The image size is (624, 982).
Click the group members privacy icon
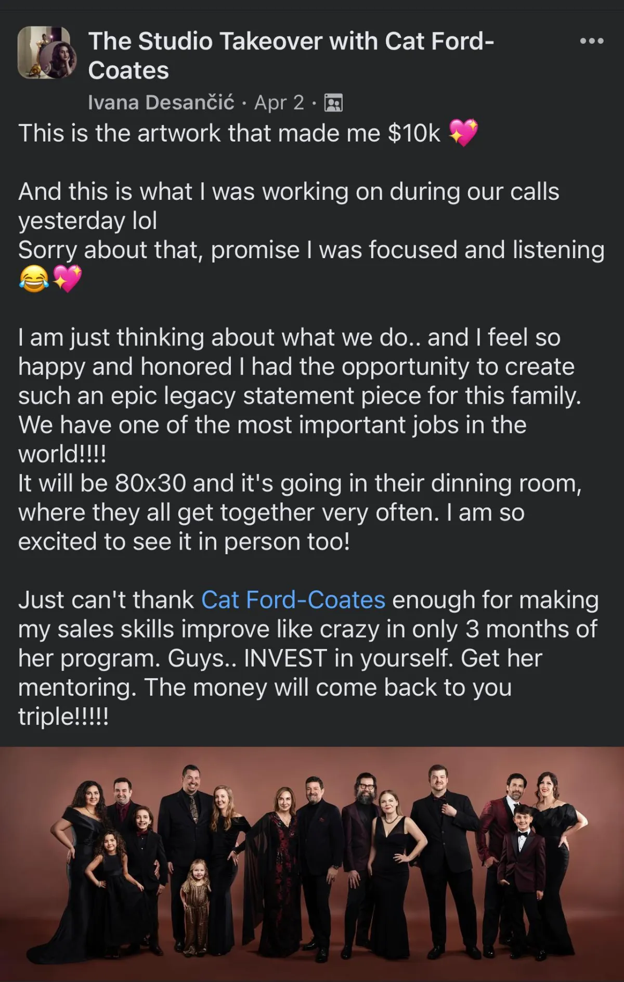pyautogui.click(x=333, y=103)
